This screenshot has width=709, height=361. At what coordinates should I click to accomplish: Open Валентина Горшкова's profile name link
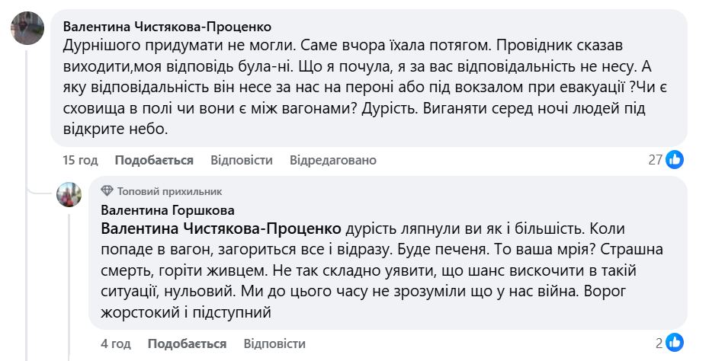[167, 209]
